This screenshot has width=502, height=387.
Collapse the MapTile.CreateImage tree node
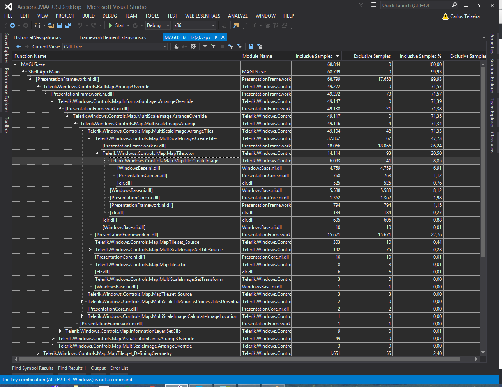coord(104,161)
